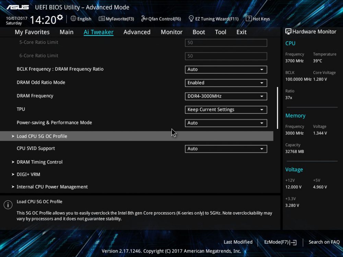
Task: Click +3.3V 3.280 V reading
Action: pyautogui.click(x=292, y=205)
